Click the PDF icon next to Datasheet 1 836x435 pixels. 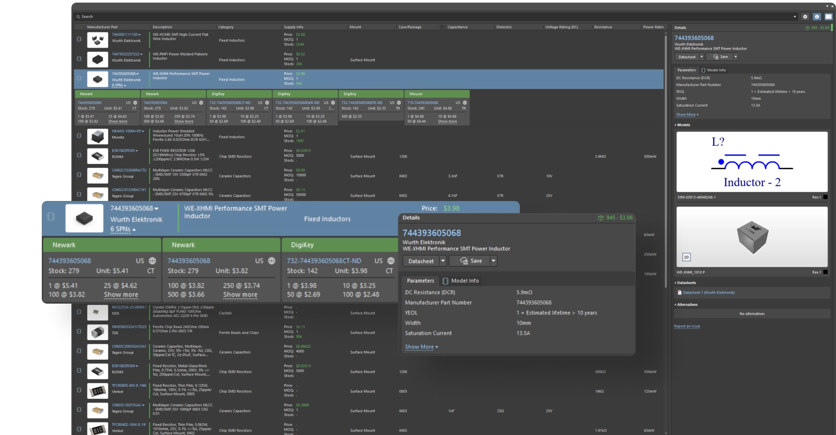point(680,293)
